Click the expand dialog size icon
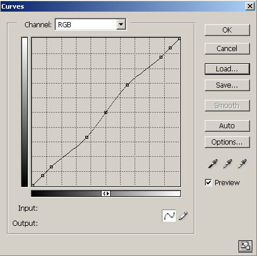 pos(245,246)
